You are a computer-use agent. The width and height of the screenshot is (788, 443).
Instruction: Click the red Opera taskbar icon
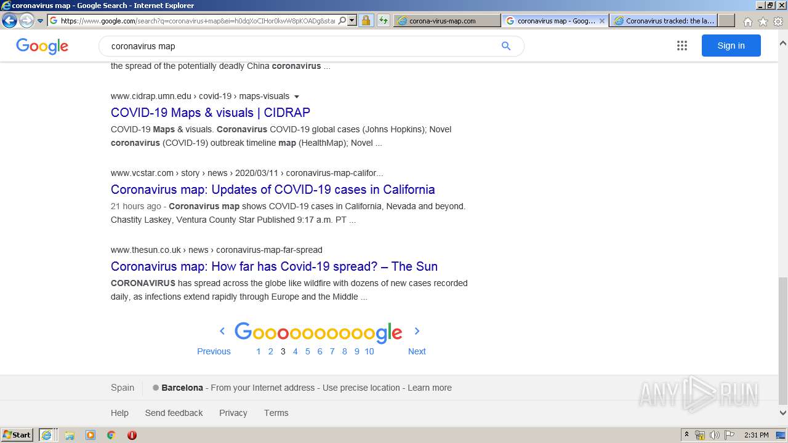pos(132,435)
